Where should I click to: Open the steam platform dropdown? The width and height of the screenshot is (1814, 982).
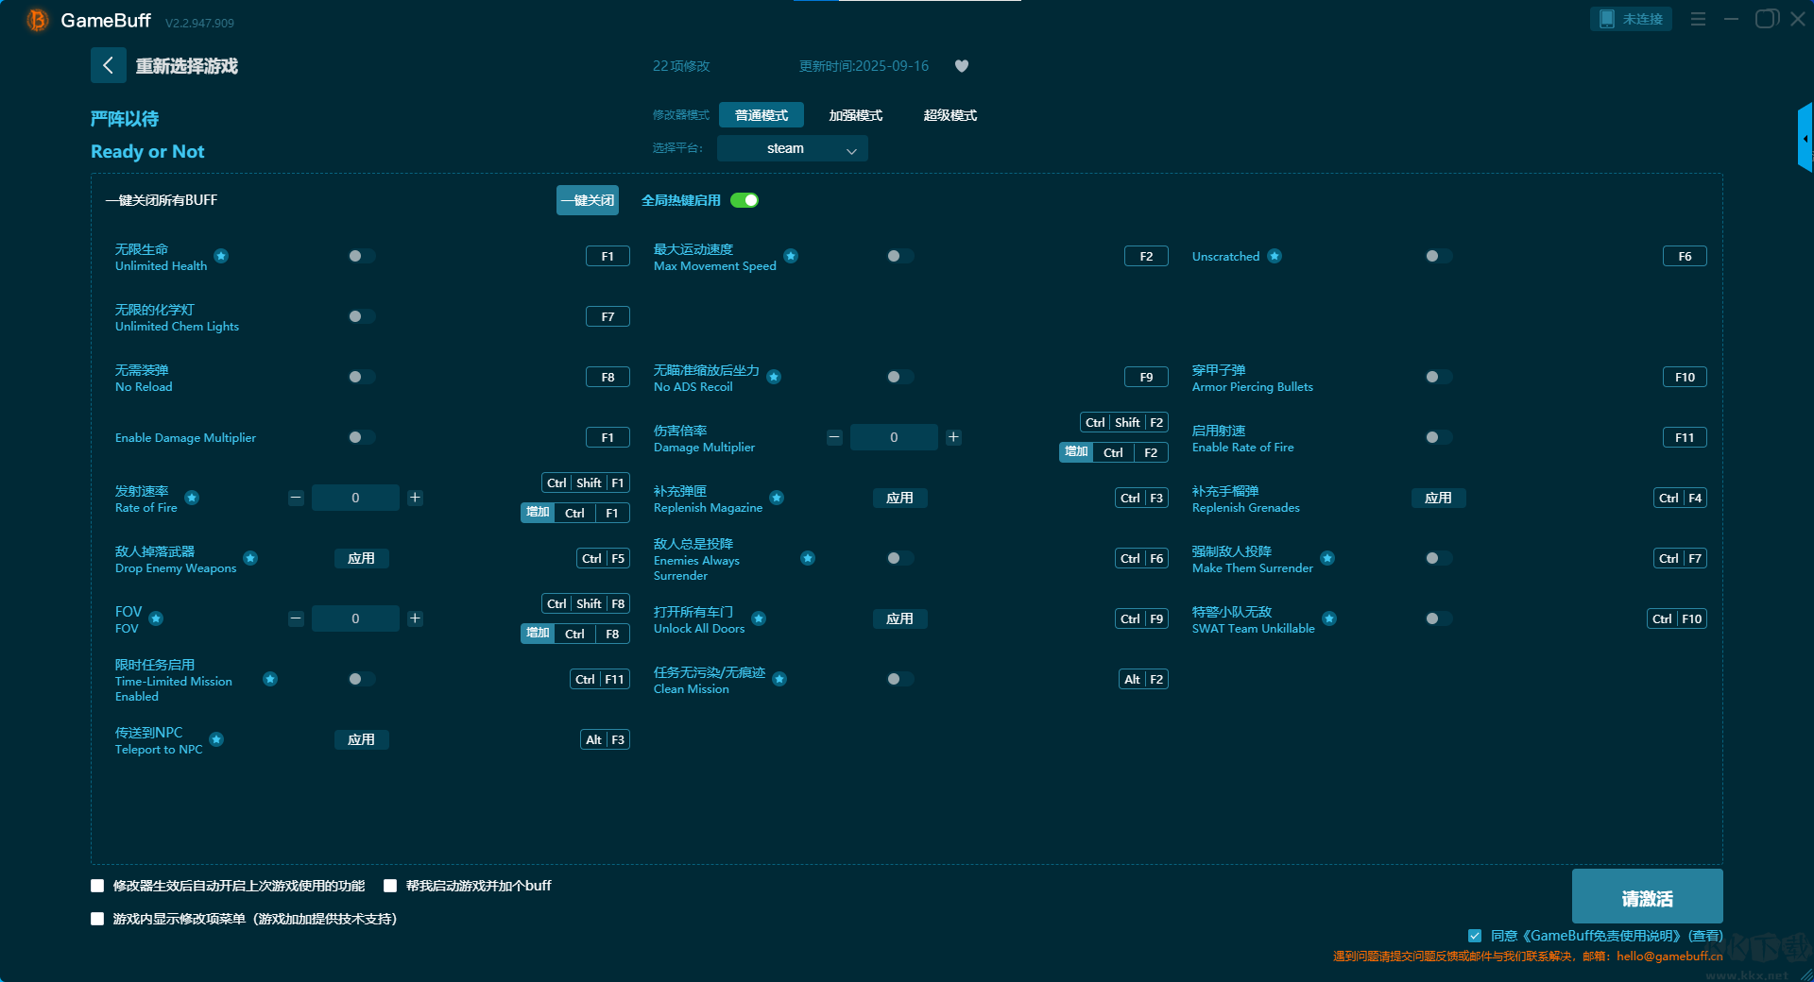(793, 148)
